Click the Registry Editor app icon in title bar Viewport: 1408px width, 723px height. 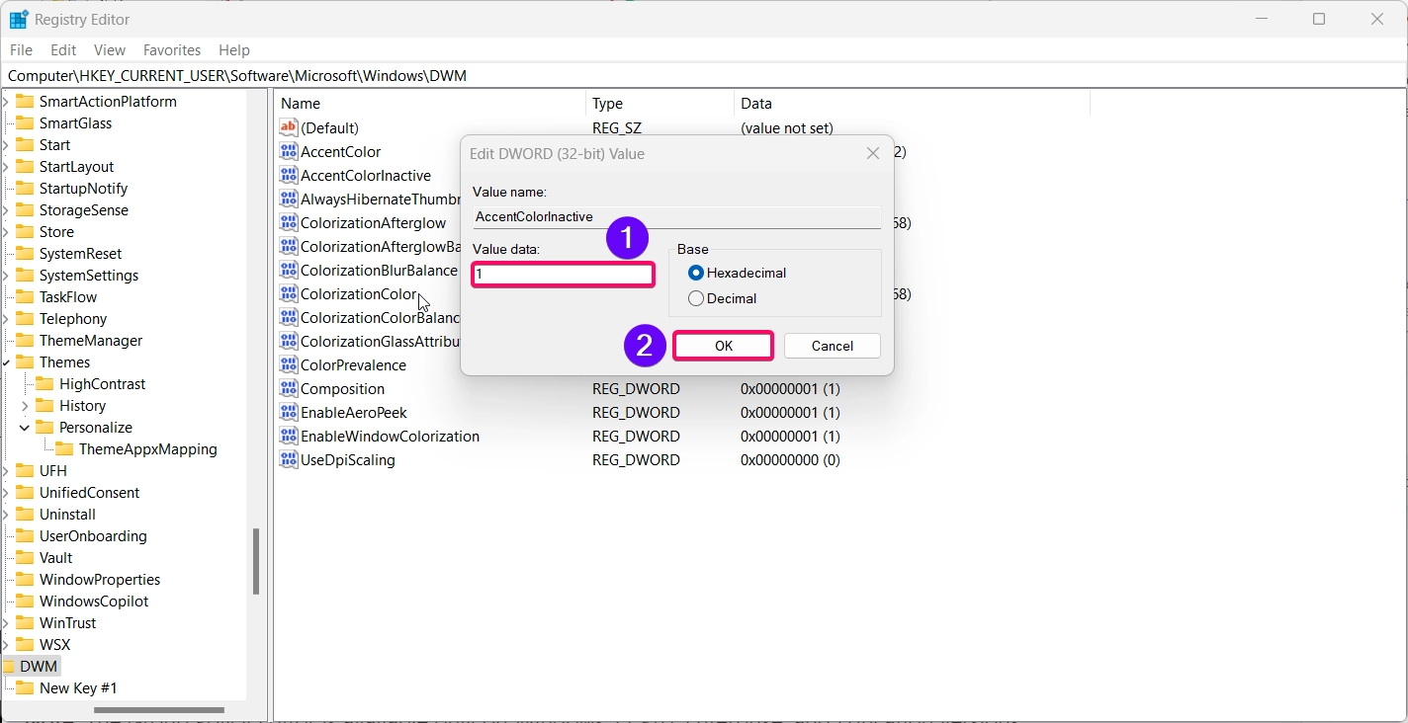point(19,20)
